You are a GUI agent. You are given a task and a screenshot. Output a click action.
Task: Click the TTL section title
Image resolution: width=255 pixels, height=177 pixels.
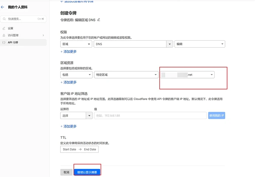(63, 138)
